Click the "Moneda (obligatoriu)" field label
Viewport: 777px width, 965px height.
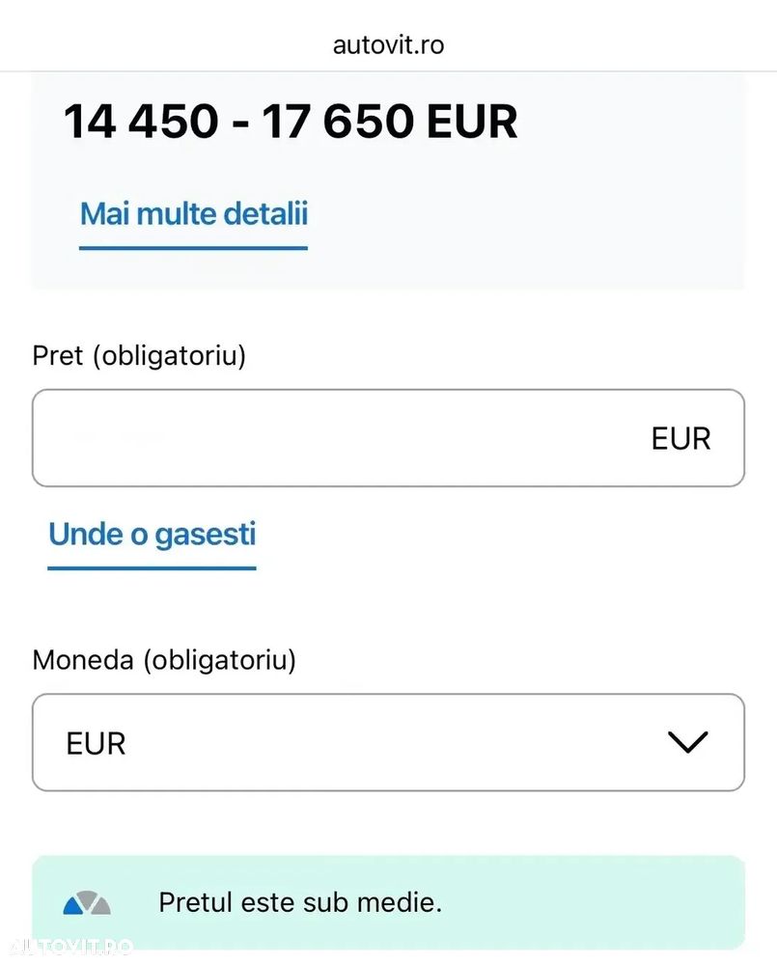pyautogui.click(x=164, y=660)
